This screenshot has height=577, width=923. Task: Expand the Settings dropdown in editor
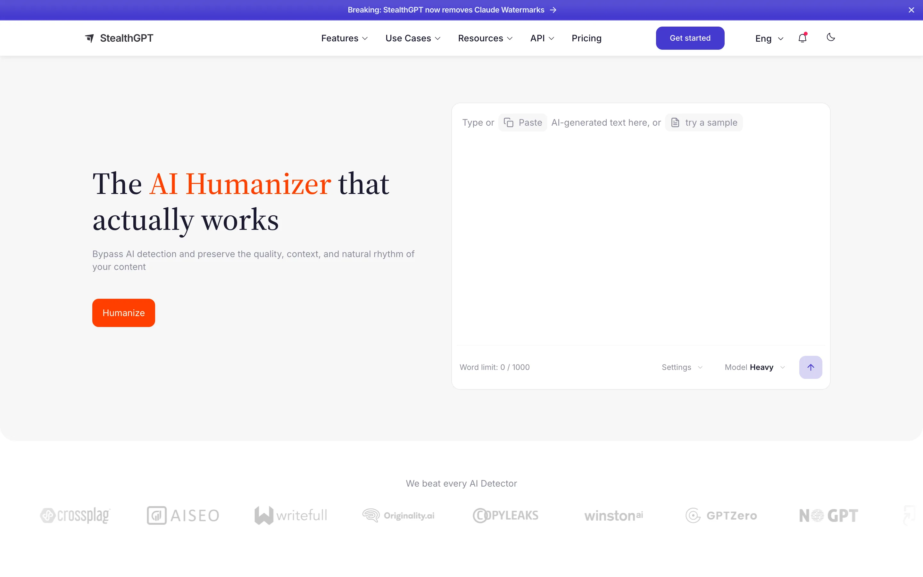point(682,367)
